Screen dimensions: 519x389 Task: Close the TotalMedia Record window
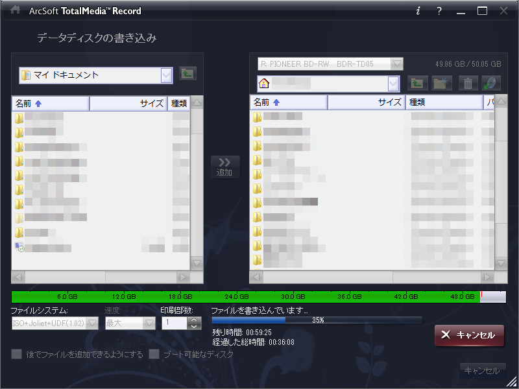[504, 11]
